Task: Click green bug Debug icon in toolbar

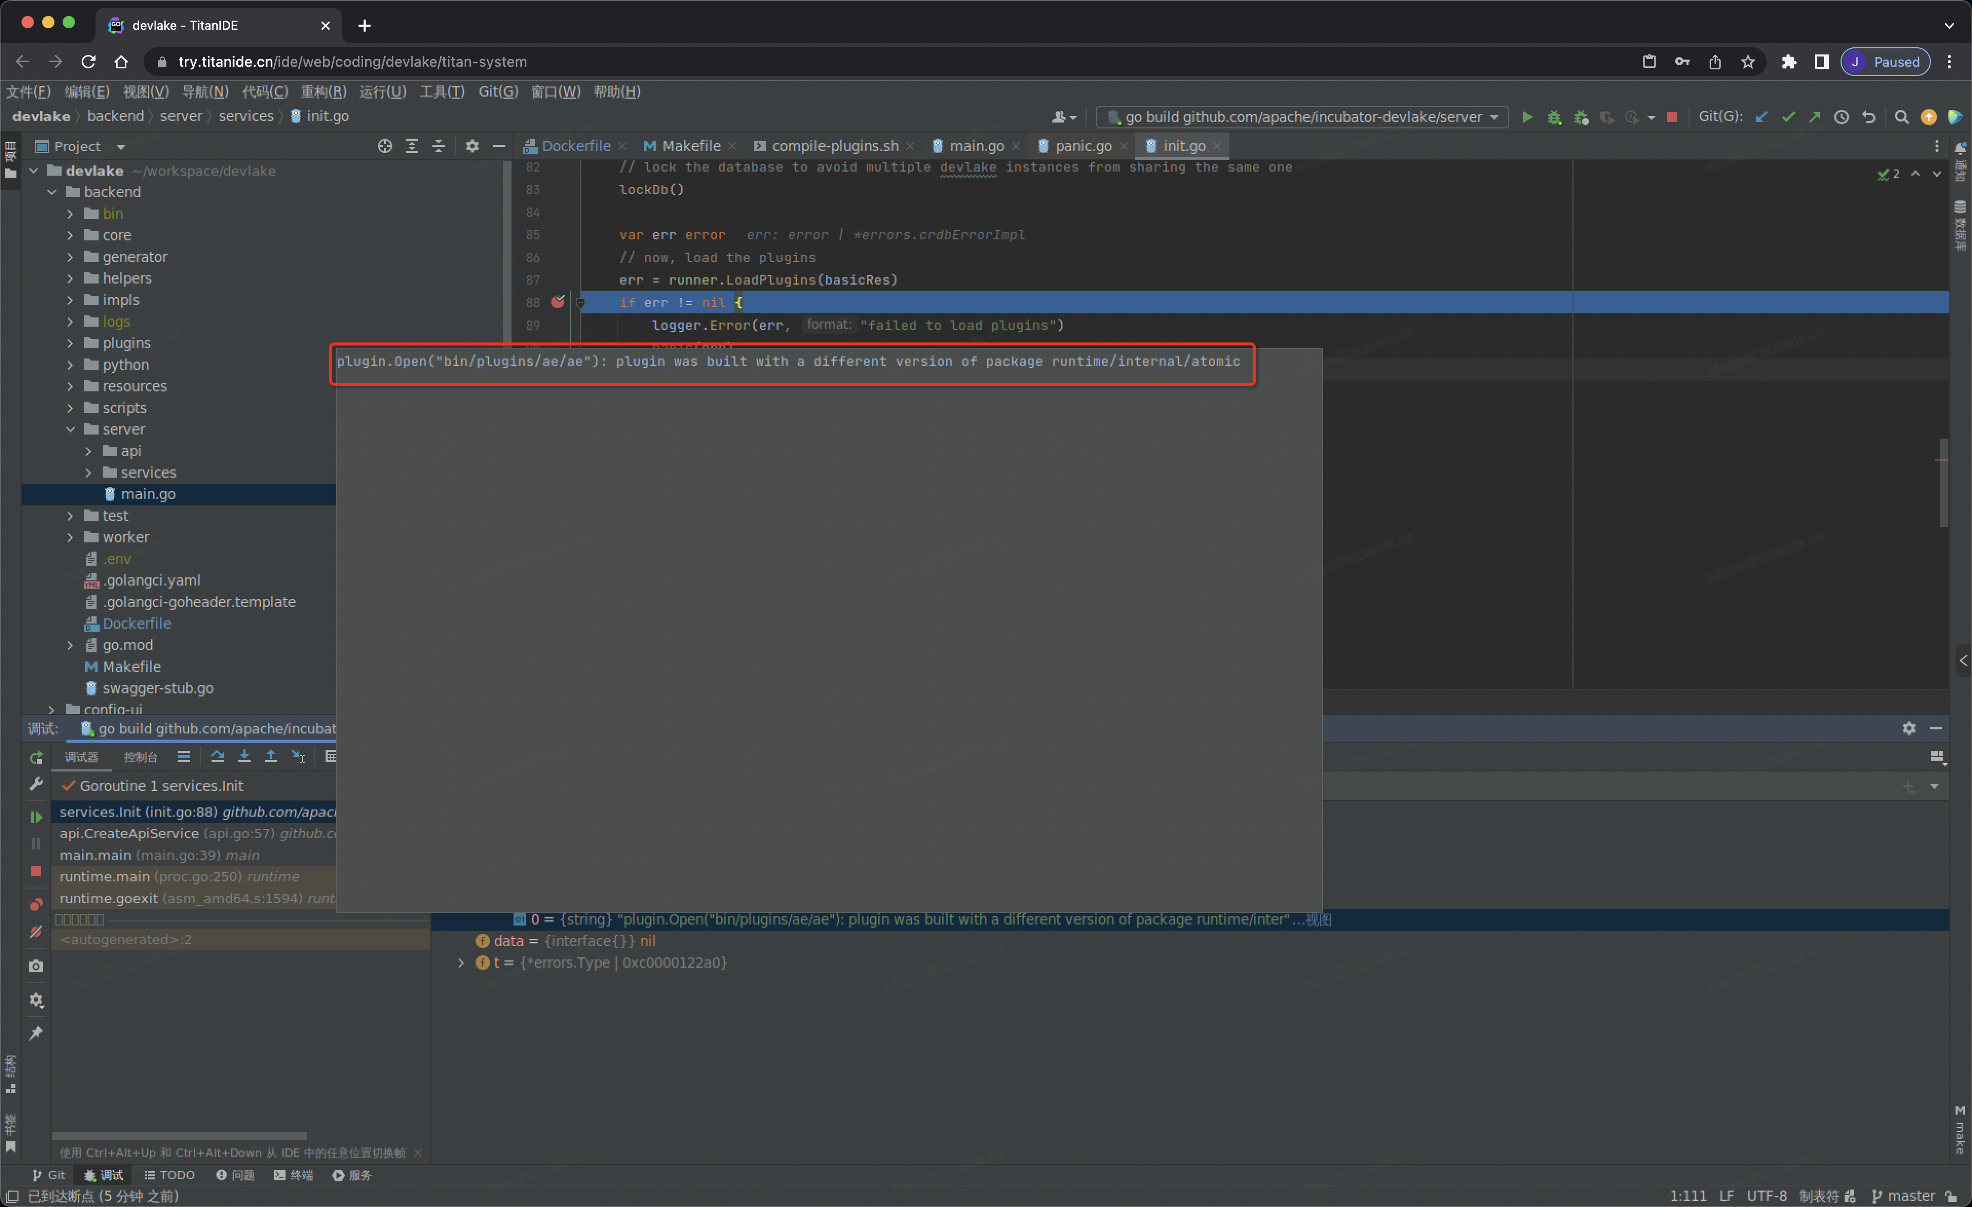Action: pyautogui.click(x=1554, y=118)
